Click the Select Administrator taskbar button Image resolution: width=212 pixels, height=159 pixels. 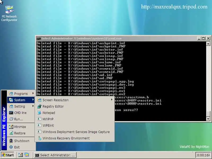click(55, 155)
